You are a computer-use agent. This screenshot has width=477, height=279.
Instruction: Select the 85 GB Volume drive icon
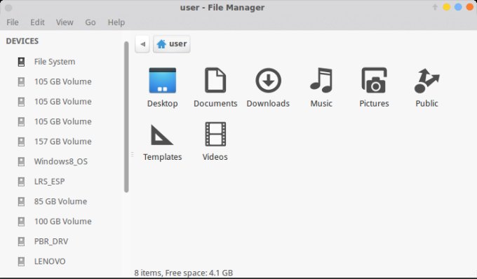(x=21, y=201)
